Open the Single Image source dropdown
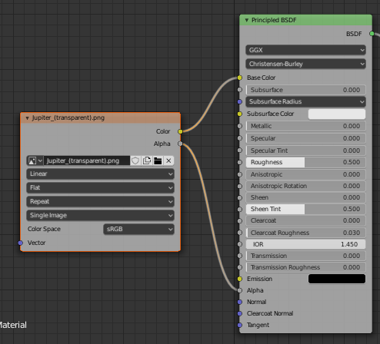380x344 pixels. [x=100, y=215]
